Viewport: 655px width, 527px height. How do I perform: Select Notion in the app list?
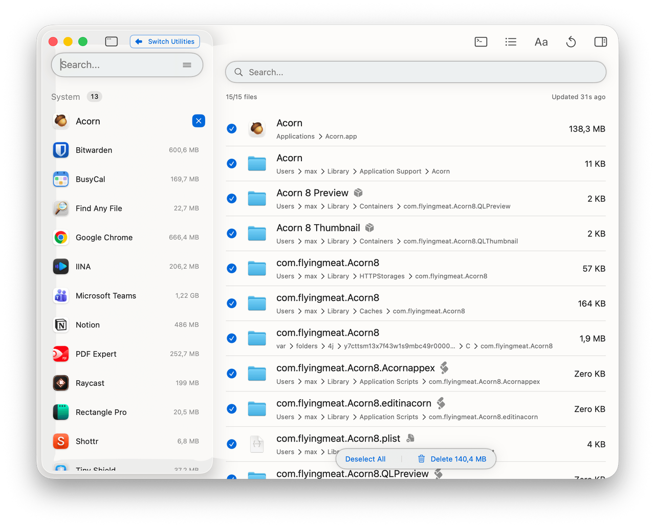coord(127,325)
